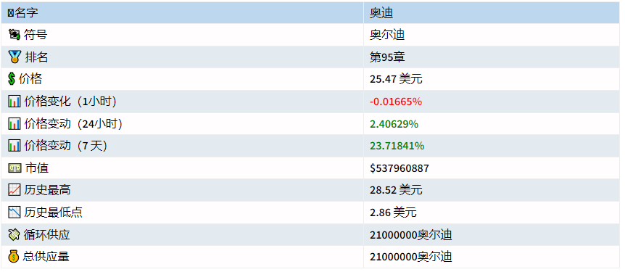The width and height of the screenshot is (625, 272).
Task: Select 21000000奥尔迪 in the 总供应量 row
Action: coord(411,257)
